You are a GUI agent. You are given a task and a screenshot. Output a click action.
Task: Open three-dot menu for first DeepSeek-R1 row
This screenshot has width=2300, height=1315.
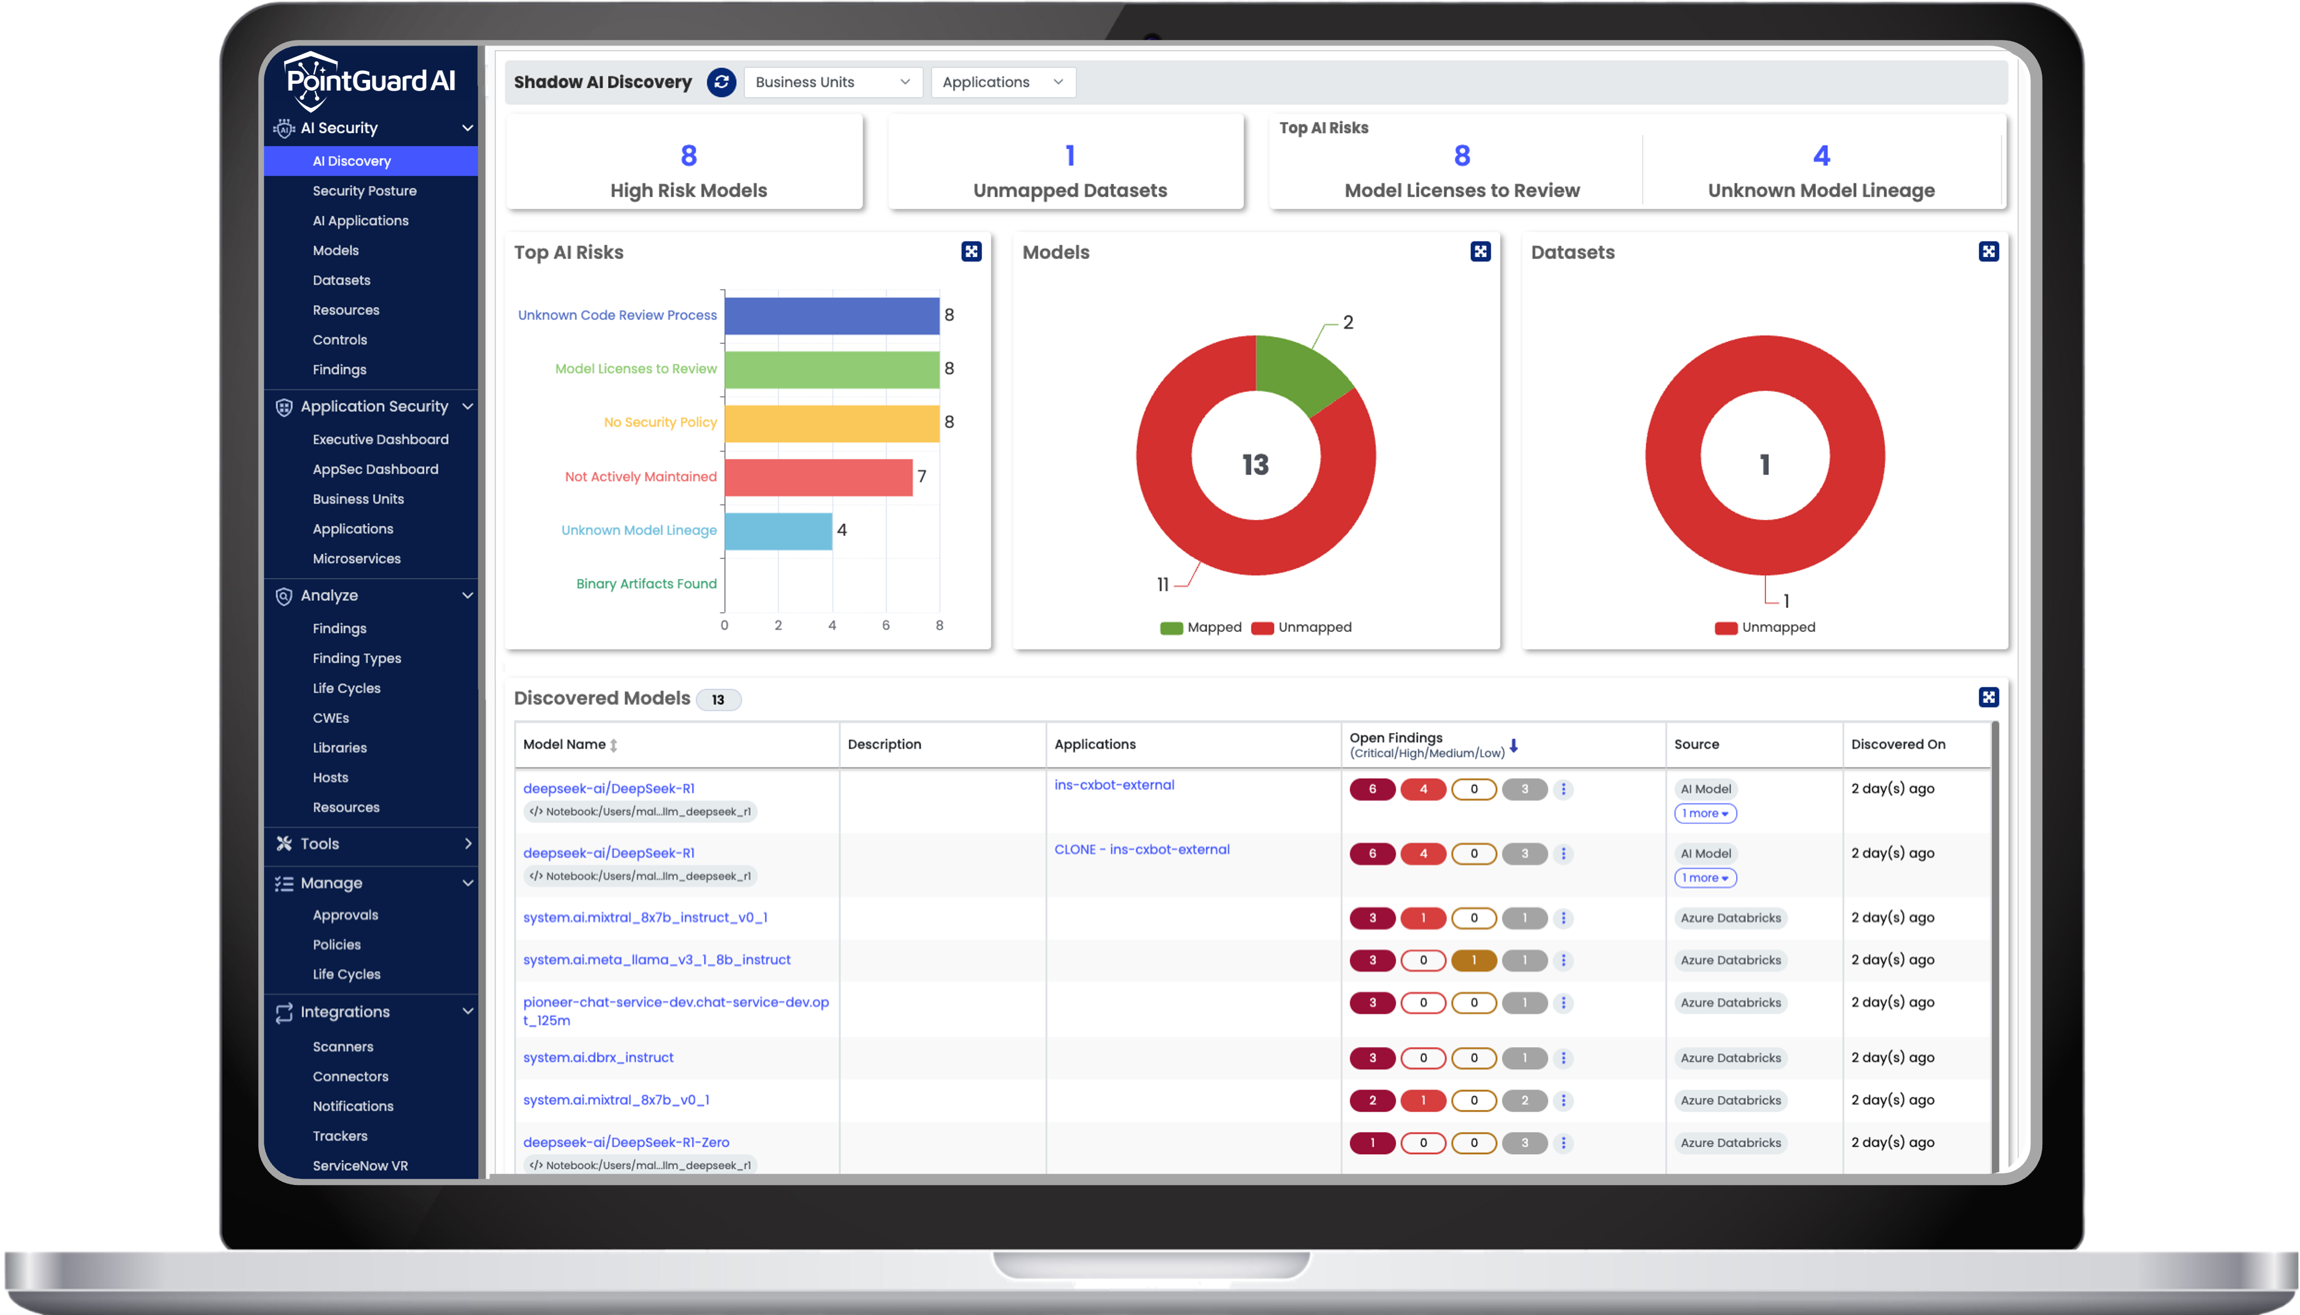1563,789
